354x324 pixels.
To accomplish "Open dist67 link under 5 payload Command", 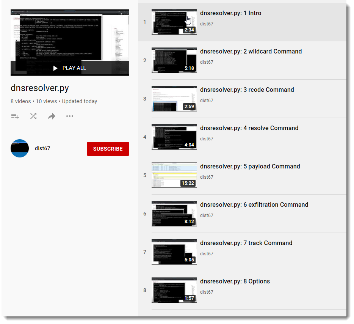I will [207, 177].
